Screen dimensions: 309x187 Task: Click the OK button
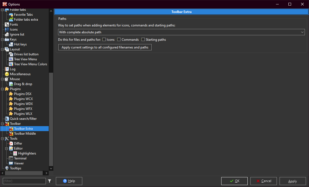pyautogui.click(x=234, y=181)
